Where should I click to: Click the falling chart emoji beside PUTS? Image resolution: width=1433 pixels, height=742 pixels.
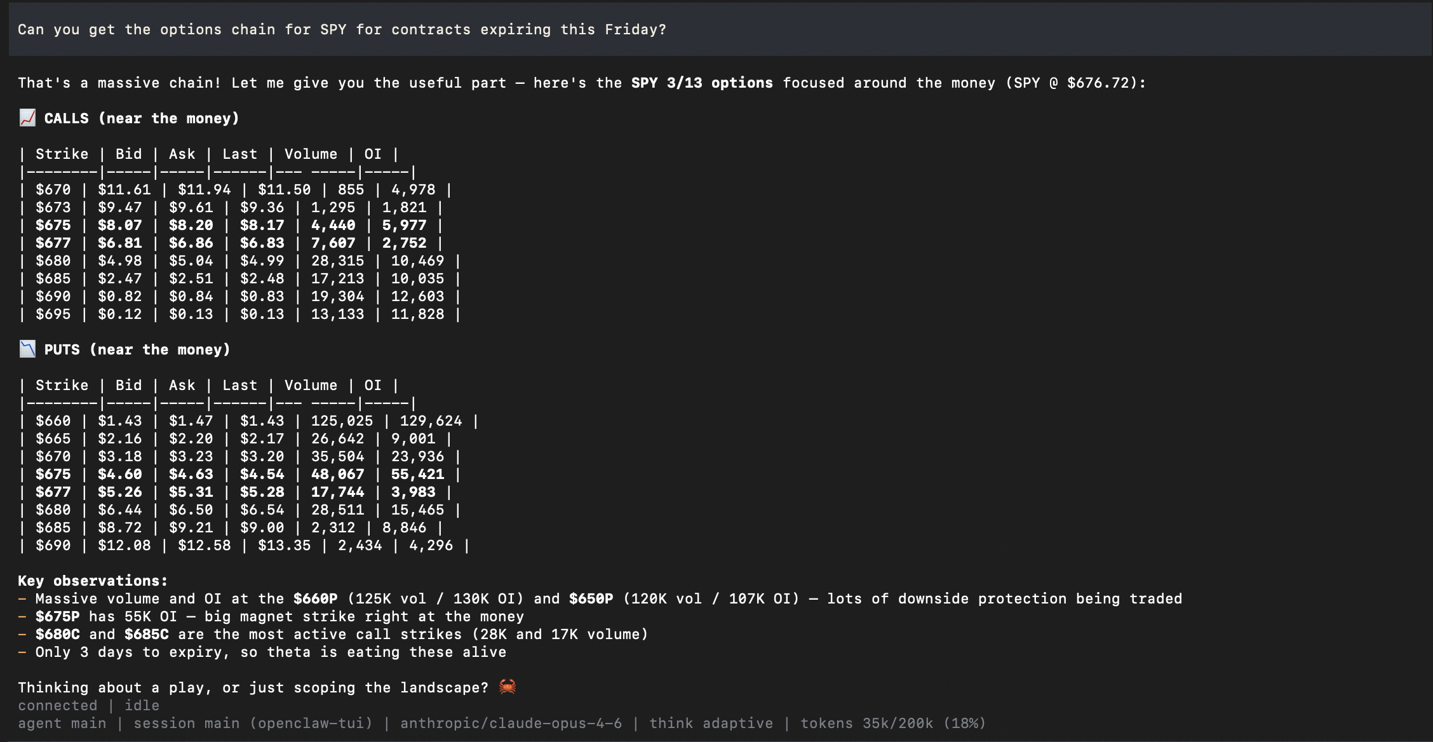pos(27,349)
